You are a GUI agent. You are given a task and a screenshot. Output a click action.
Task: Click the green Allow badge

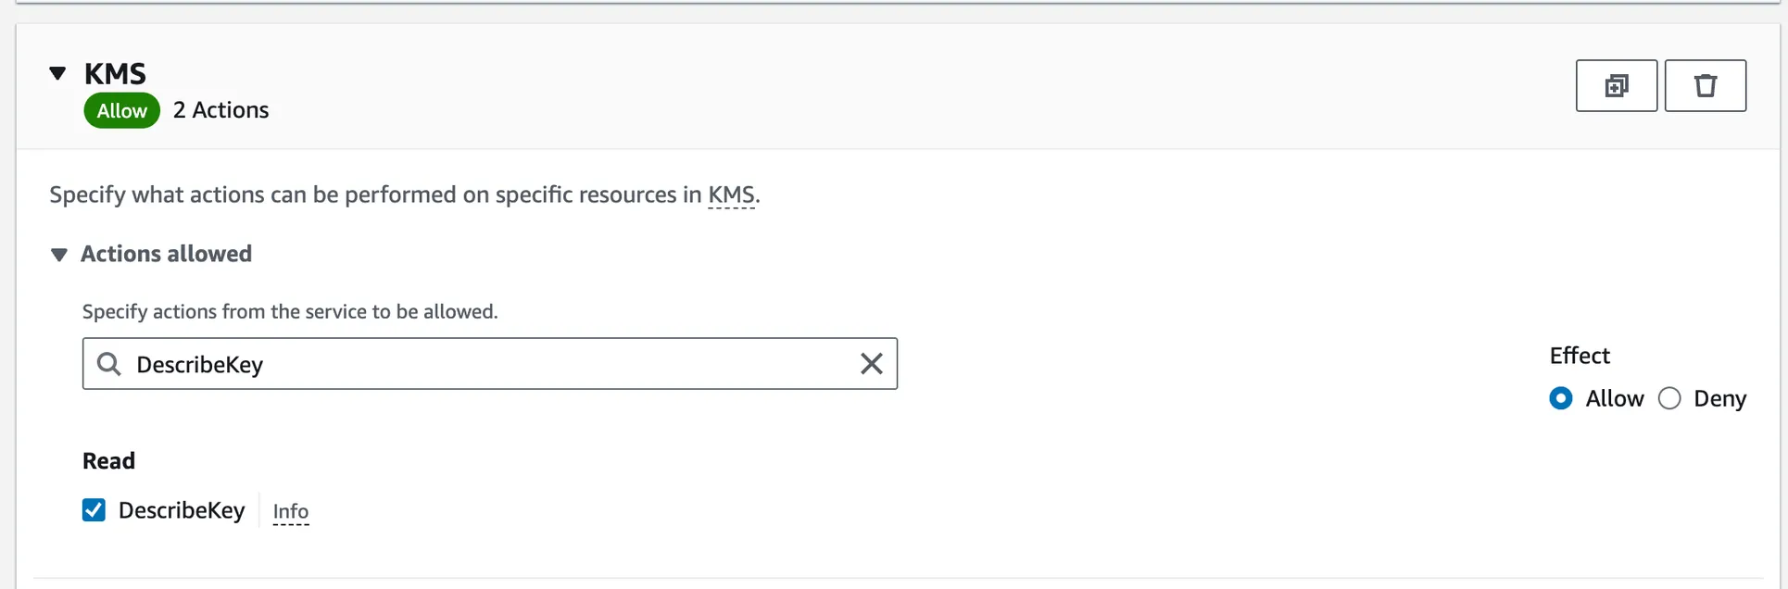[121, 111]
